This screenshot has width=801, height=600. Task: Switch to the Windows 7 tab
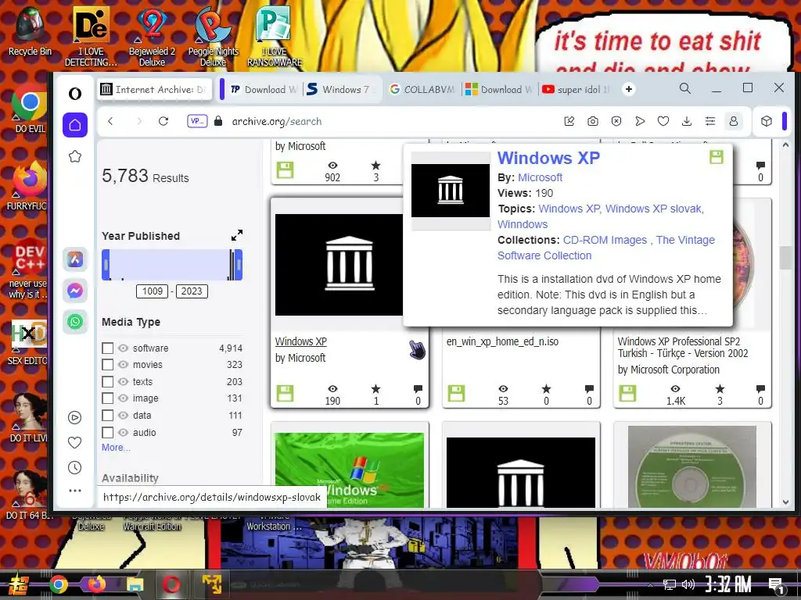(343, 89)
